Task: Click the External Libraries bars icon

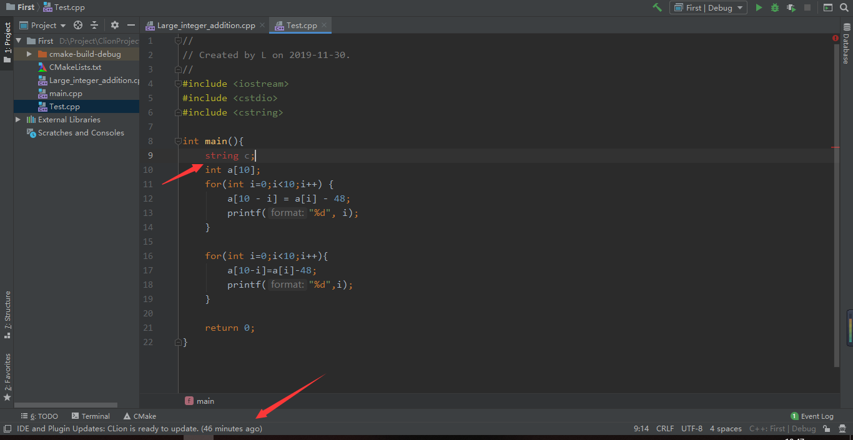Action: tap(31, 120)
